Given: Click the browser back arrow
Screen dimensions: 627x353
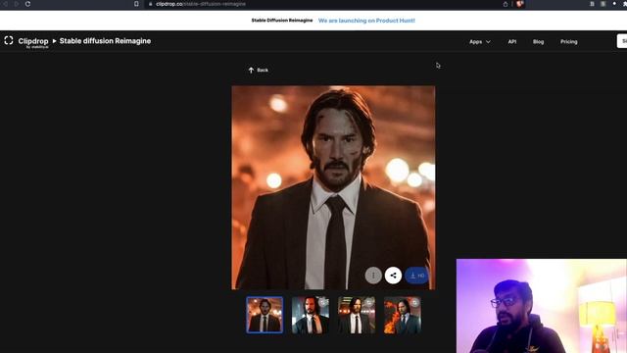Looking at the screenshot, I should [5, 4].
